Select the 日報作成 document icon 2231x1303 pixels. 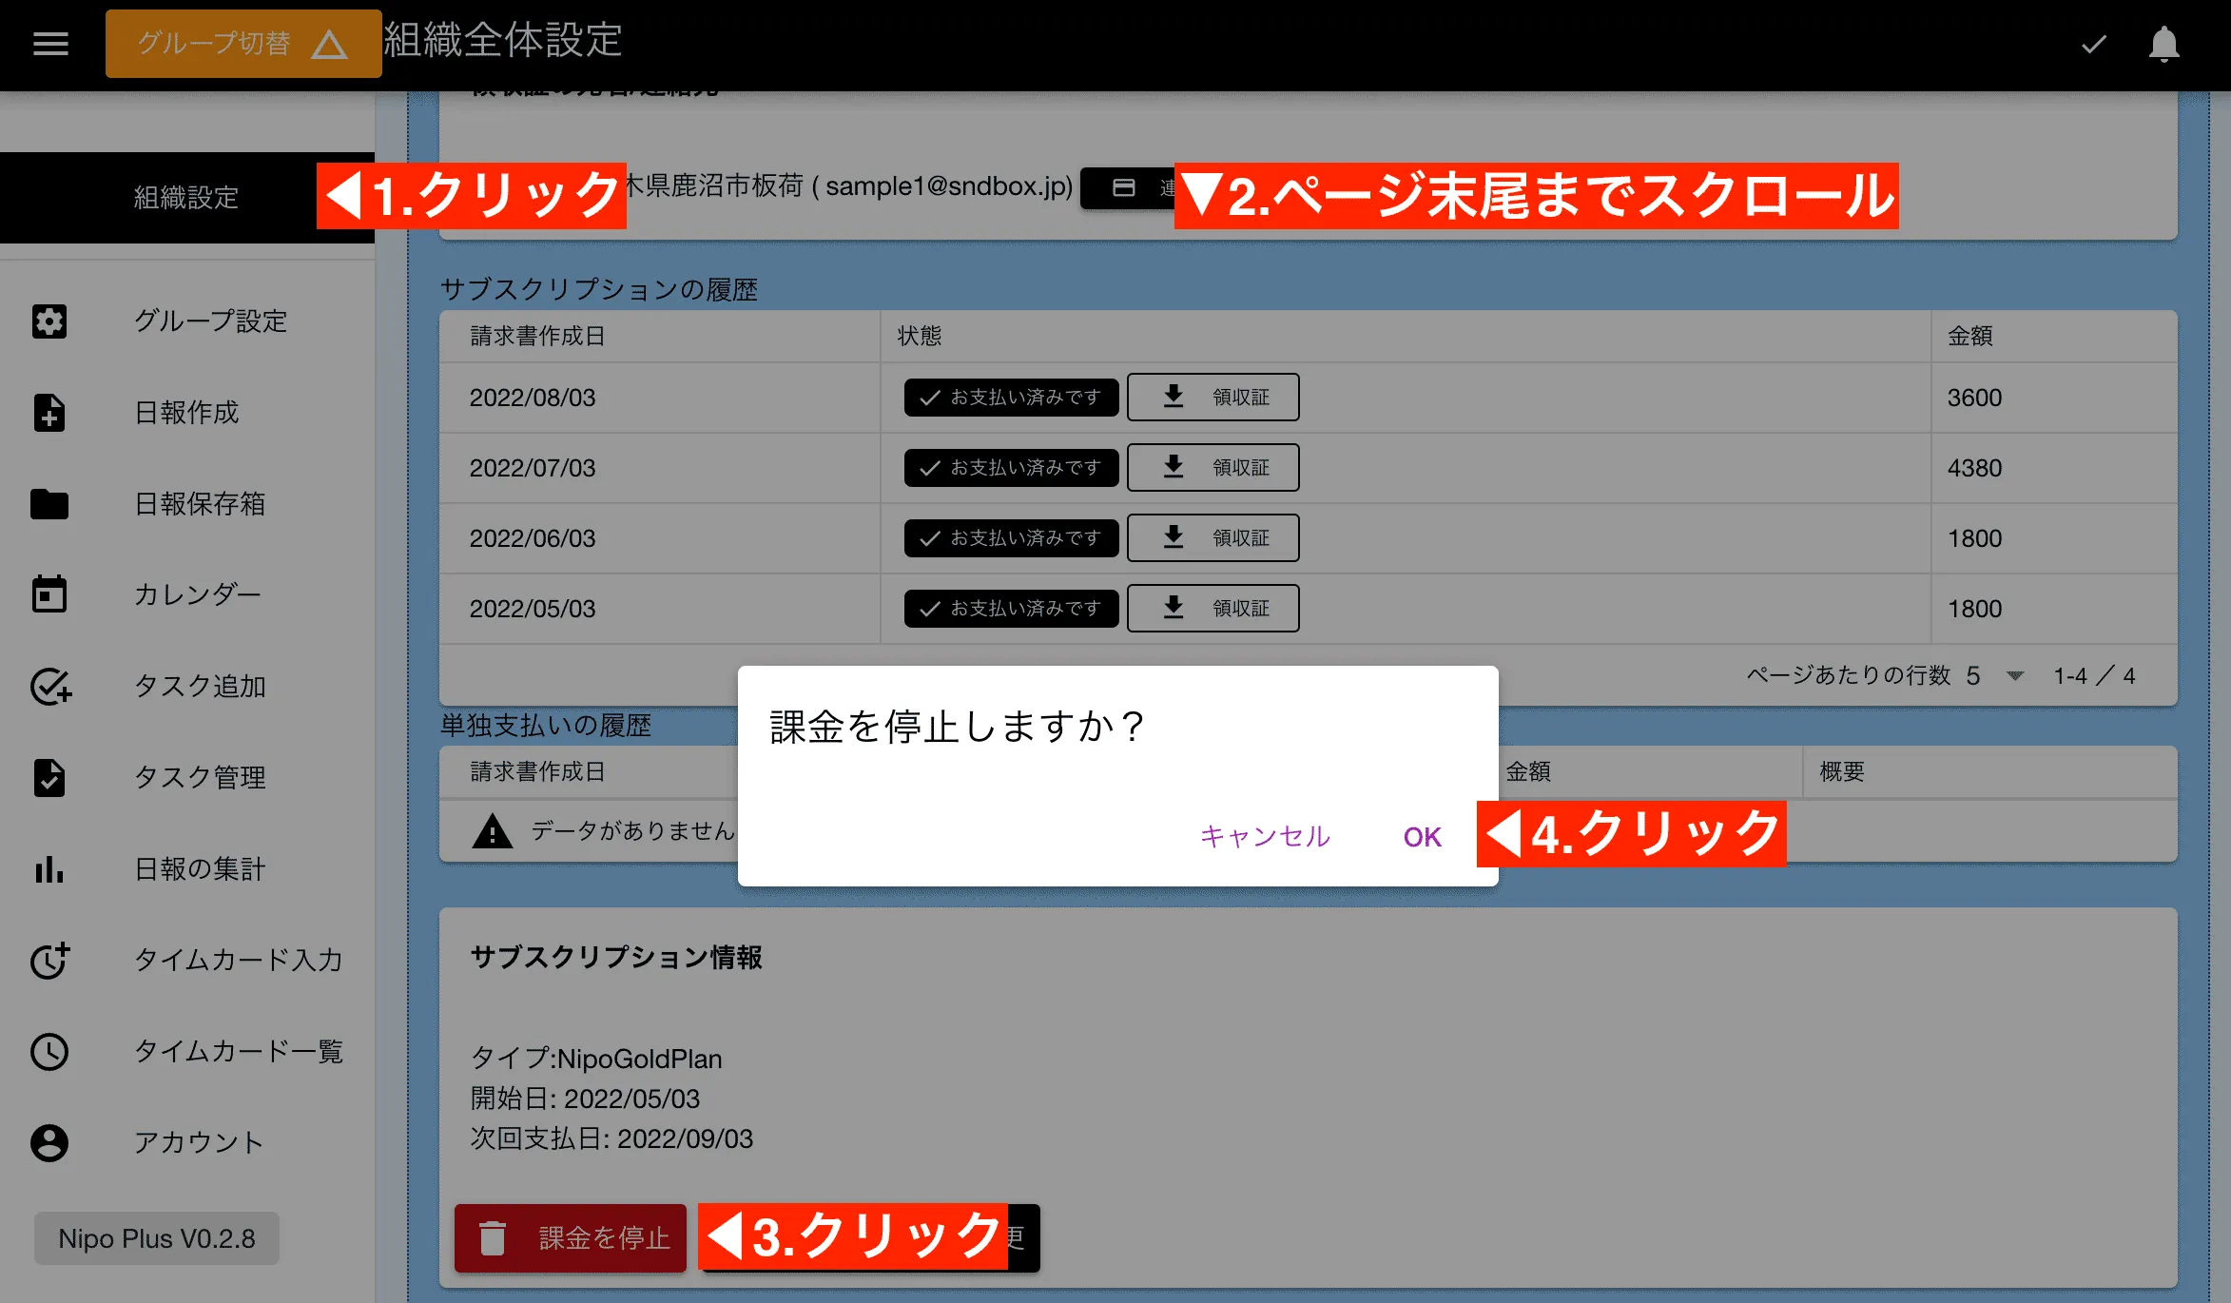[x=49, y=413]
